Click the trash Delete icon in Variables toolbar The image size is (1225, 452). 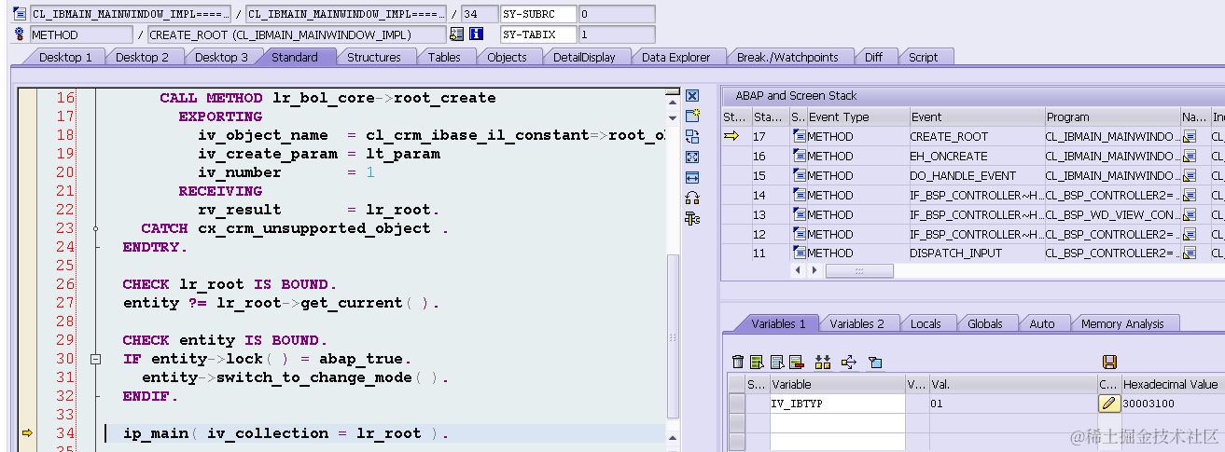pos(738,363)
